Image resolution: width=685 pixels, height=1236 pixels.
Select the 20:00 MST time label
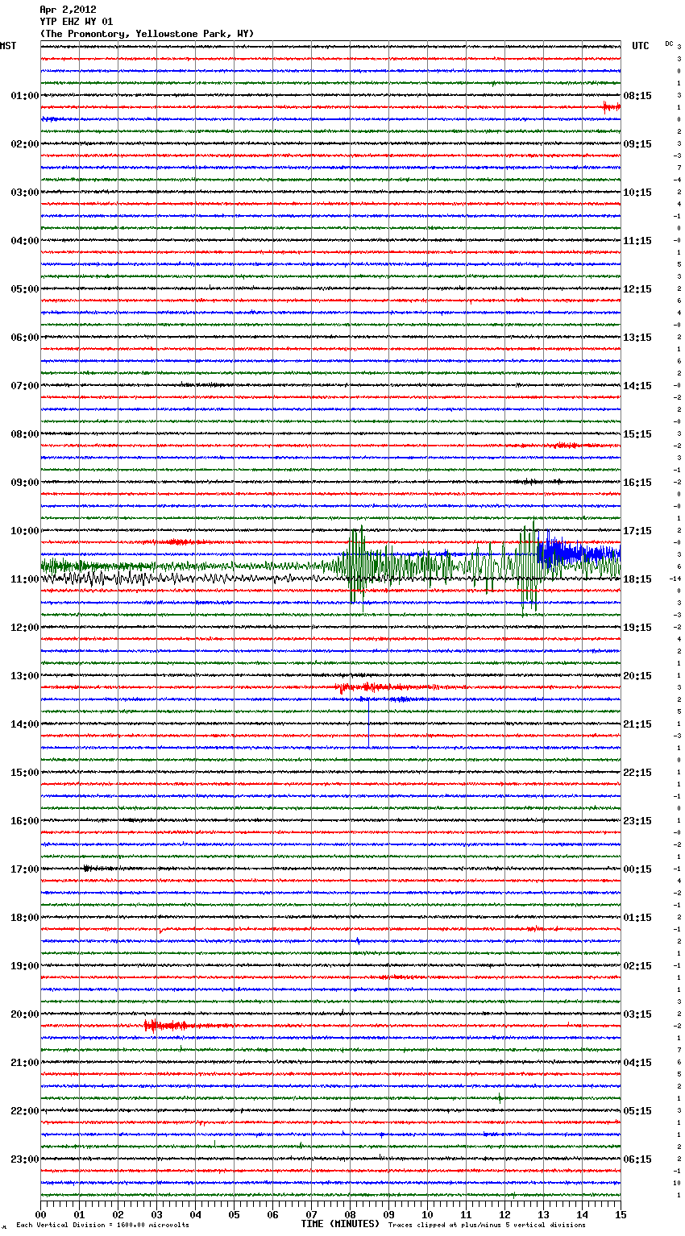click(x=25, y=1014)
